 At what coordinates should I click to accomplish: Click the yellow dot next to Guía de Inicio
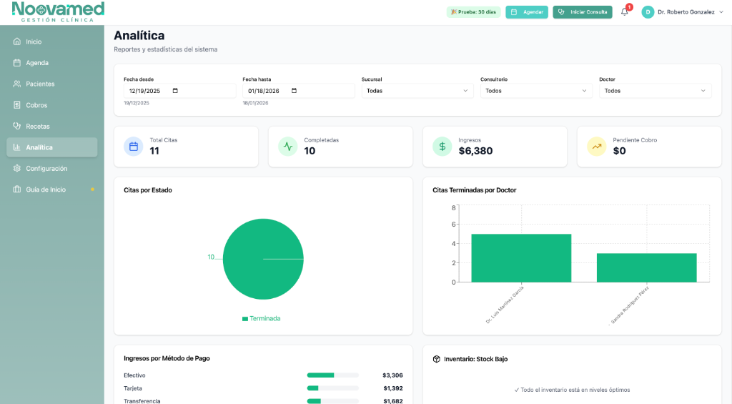coord(92,189)
